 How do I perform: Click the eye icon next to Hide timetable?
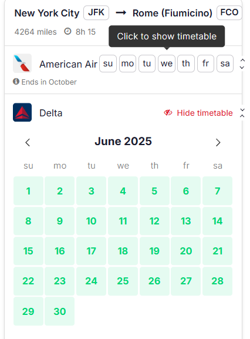(x=168, y=113)
